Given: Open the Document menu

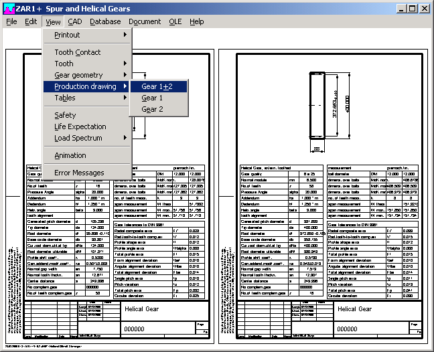Looking at the screenshot, I should point(145,21).
